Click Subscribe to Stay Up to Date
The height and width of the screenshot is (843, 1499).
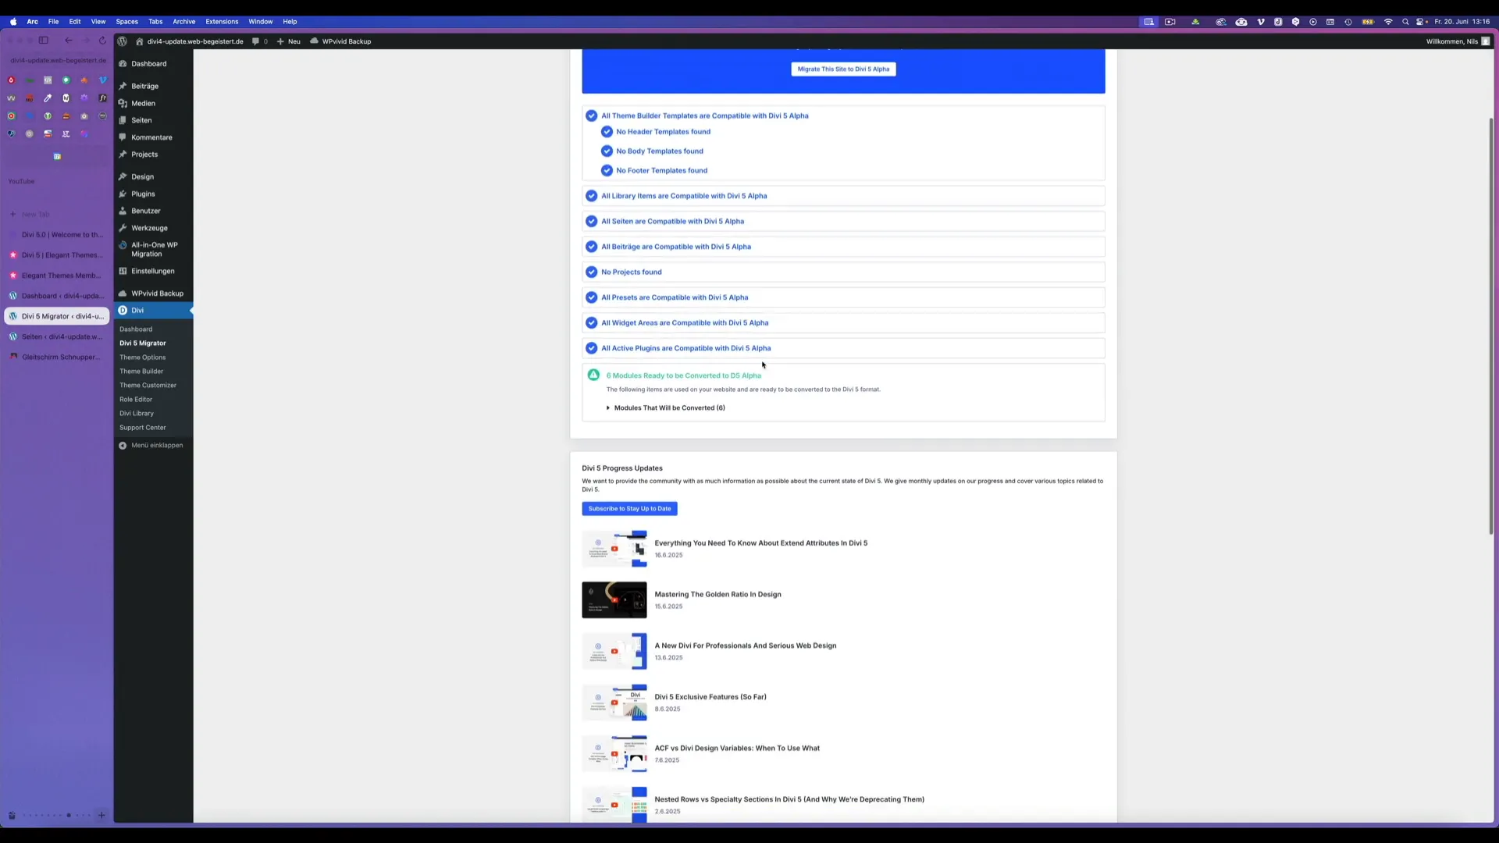(629, 509)
